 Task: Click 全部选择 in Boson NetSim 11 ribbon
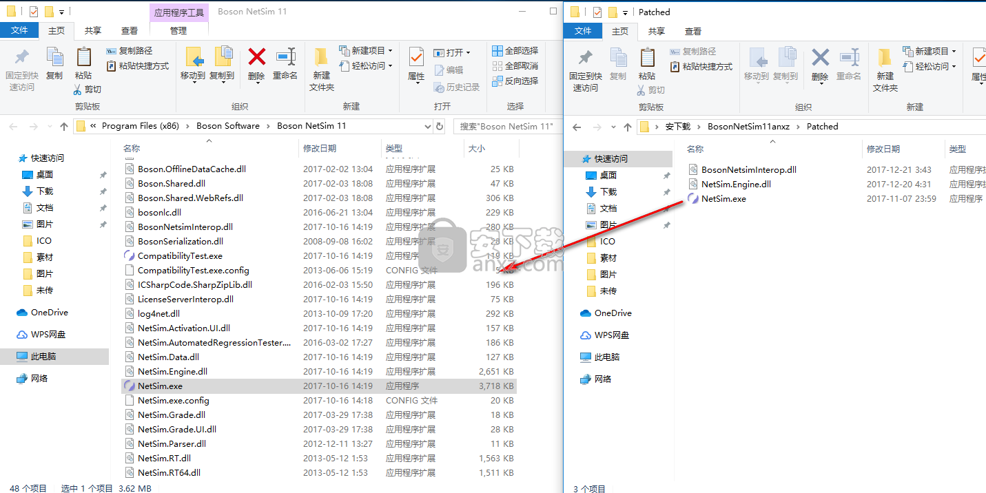click(x=515, y=51)
